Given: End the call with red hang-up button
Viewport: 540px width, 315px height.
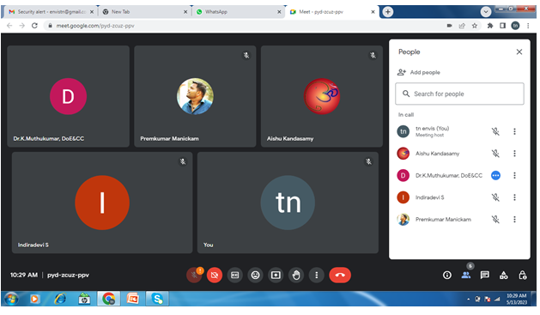Looking at the screenshot, I should [x=340, y=276].
